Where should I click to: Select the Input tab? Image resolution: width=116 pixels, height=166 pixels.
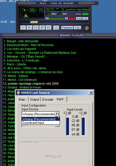pos(60,99)
